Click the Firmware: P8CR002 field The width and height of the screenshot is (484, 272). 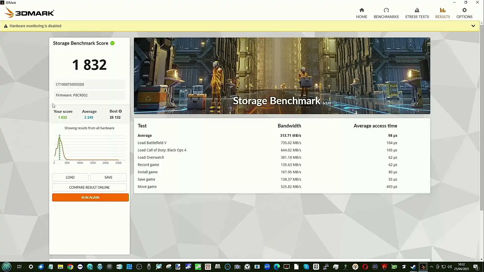(x=89, y=95)
